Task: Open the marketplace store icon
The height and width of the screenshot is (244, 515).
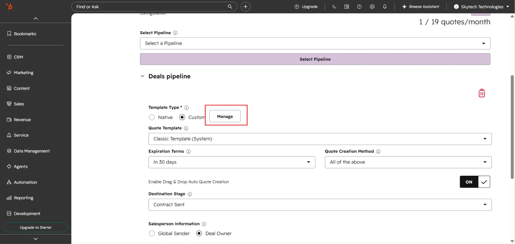Action: (x=347, y=7)
